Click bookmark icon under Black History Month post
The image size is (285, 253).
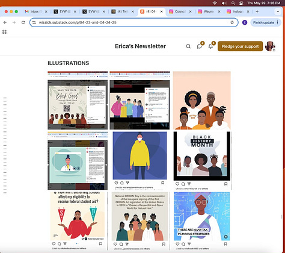coord(225,184)
